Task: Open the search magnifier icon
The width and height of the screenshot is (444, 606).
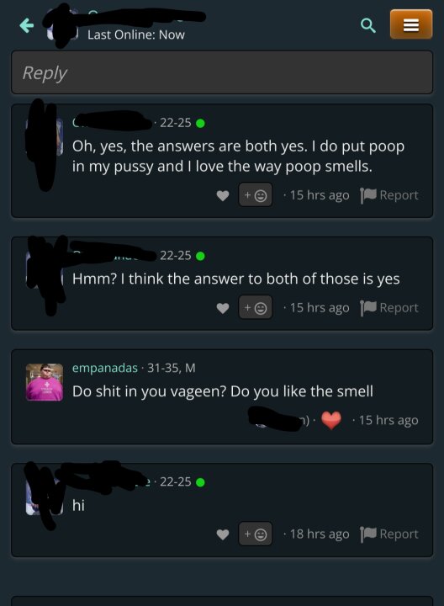Action: pos(368,25)
